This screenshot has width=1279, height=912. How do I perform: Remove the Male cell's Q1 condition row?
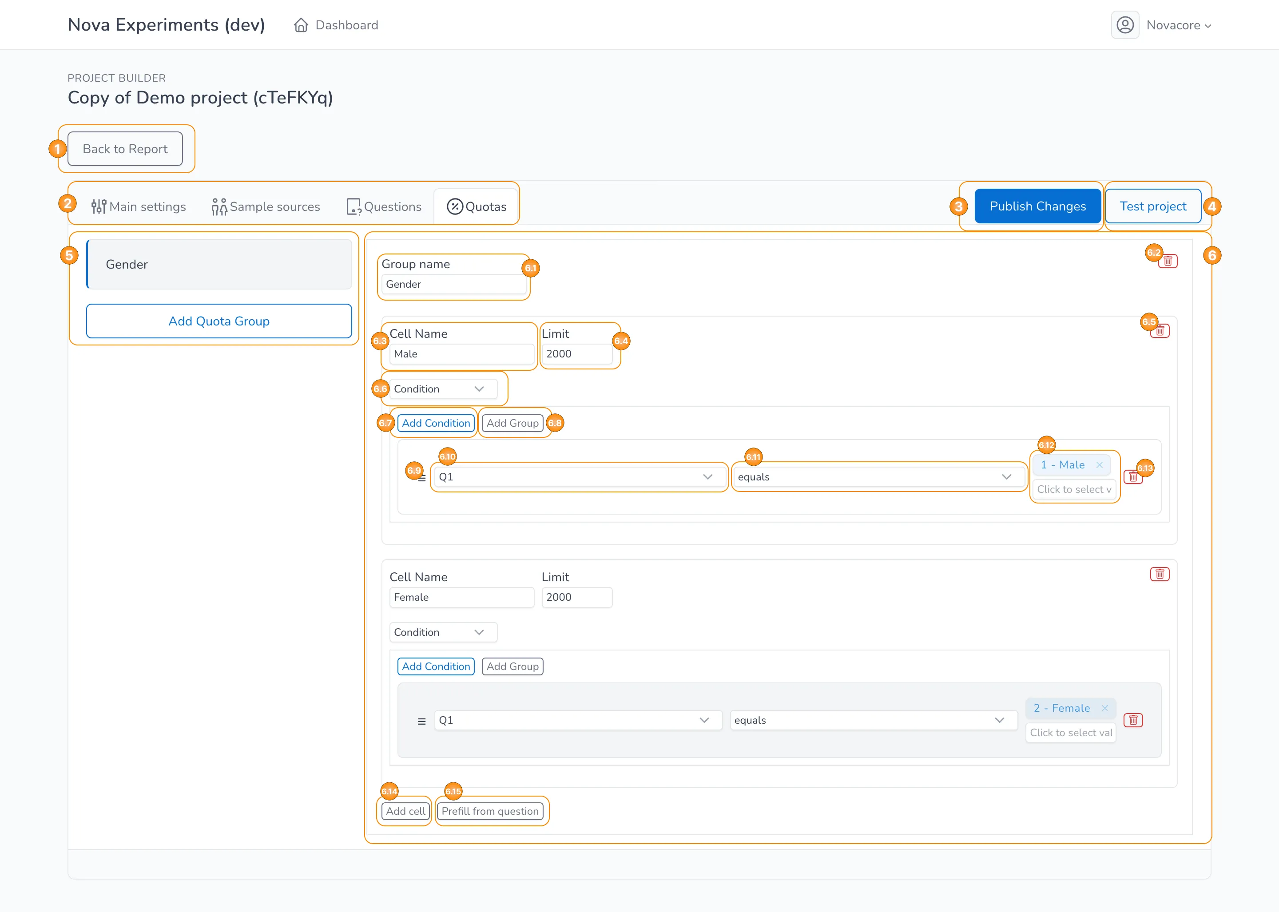point(1133,477)
